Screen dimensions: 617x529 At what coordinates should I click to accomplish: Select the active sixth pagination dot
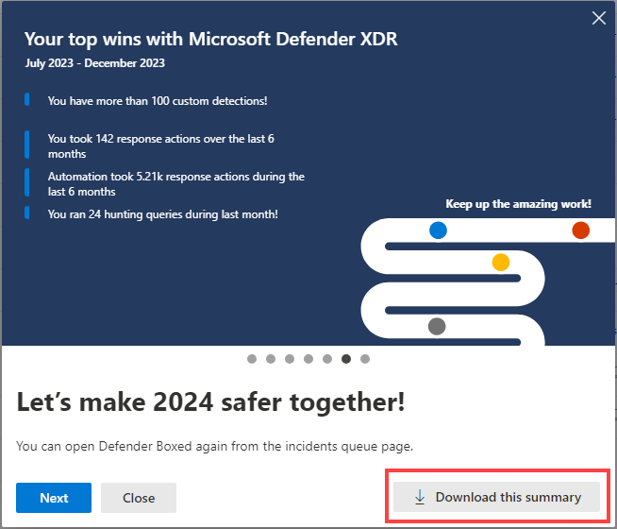pos(346,359)
